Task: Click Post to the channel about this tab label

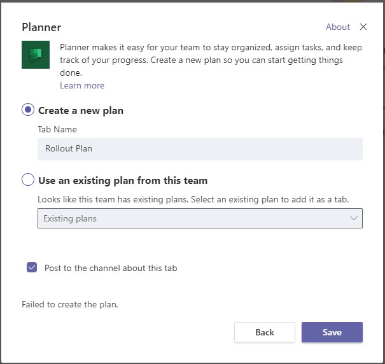Action: (x=111, y=268)
